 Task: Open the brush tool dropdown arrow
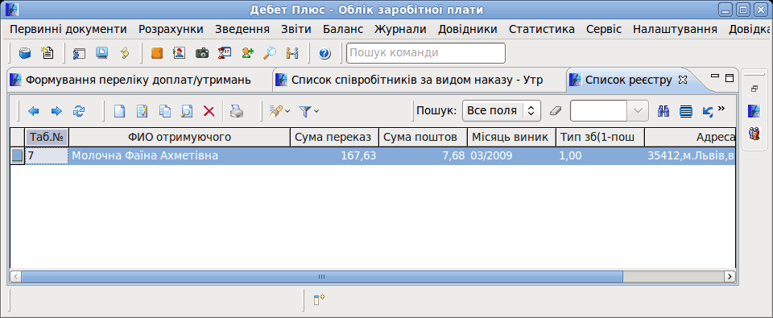[x=287, y=111]
